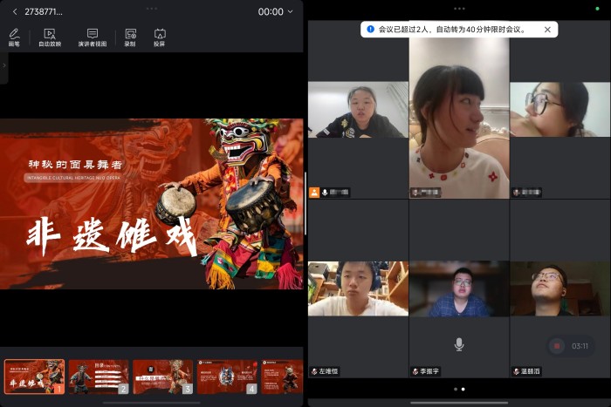
Task: Select the 画笔 pen tool
Action: 14,37
